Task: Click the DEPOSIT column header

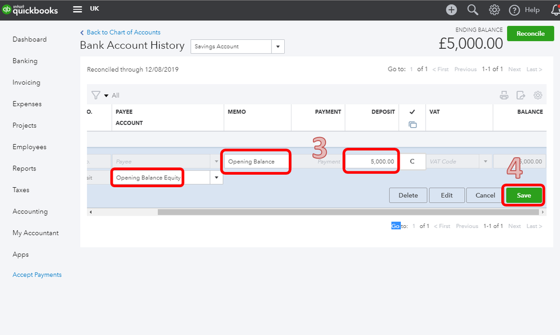Action: pos(383,111)
